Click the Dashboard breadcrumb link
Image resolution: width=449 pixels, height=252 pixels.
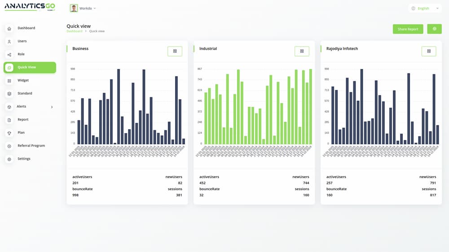pyautogui.click(x=75, y=31)
